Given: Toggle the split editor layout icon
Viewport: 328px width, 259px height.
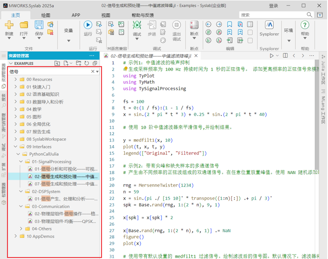Looking at the screenshot, I should pos(285,56).
